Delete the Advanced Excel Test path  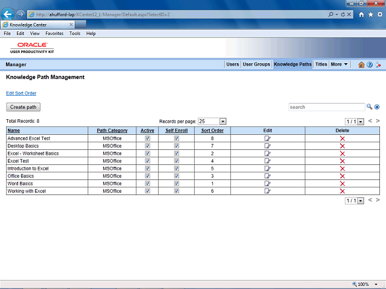342,138
